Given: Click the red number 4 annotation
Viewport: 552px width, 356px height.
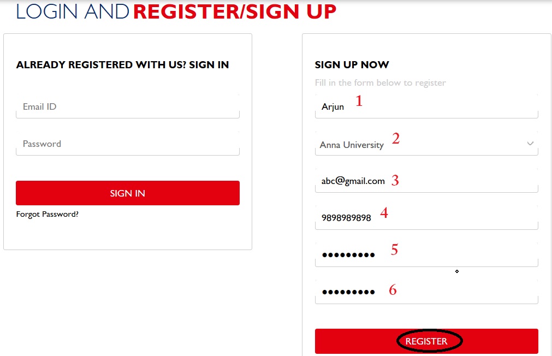Looking at the screenshot, I should click(384, 213).
